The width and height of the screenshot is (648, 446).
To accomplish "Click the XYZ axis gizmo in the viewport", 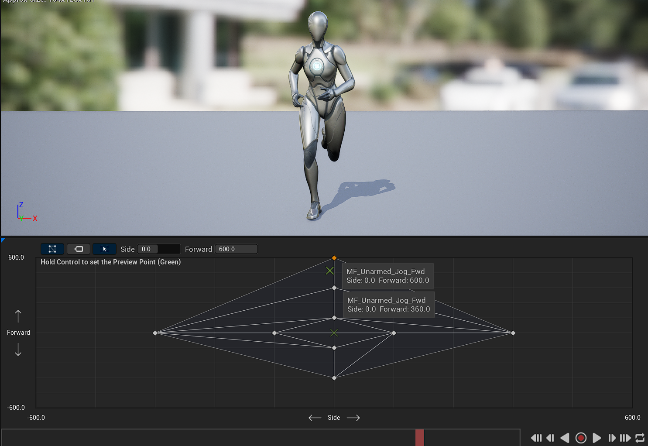I will pyautogui.click(x=27, y=212).
